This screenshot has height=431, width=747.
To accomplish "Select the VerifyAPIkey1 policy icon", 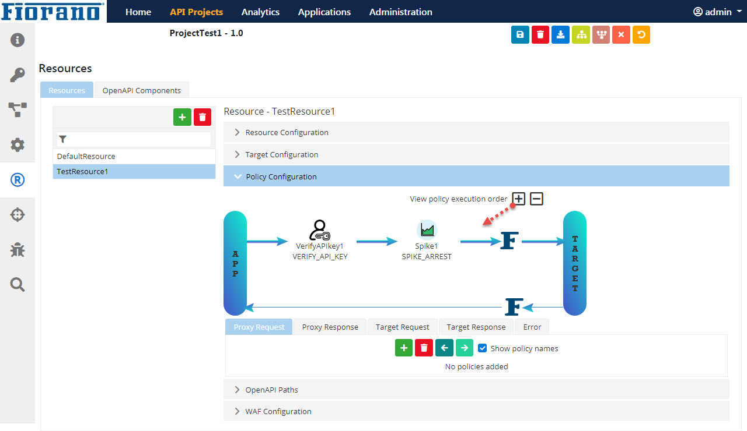I will tap(319, 229).
